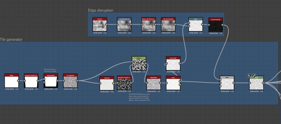Select the Shape node

(x=12, y=81)
